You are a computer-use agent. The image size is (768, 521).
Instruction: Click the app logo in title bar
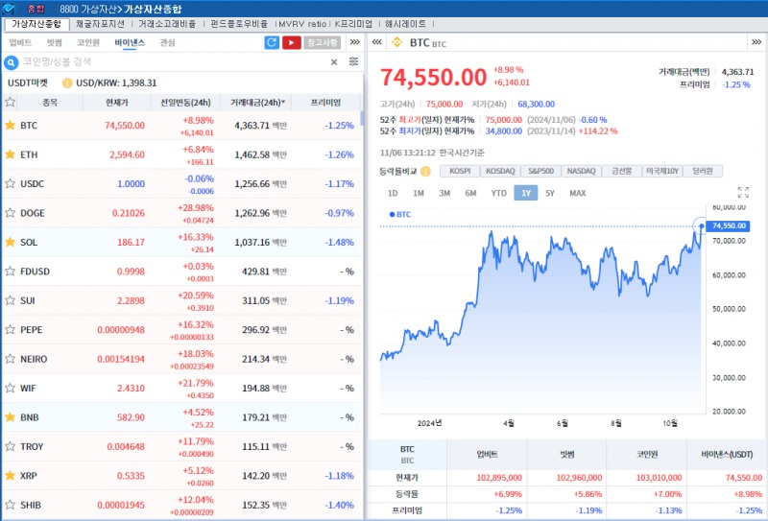[x=9, y=9]
